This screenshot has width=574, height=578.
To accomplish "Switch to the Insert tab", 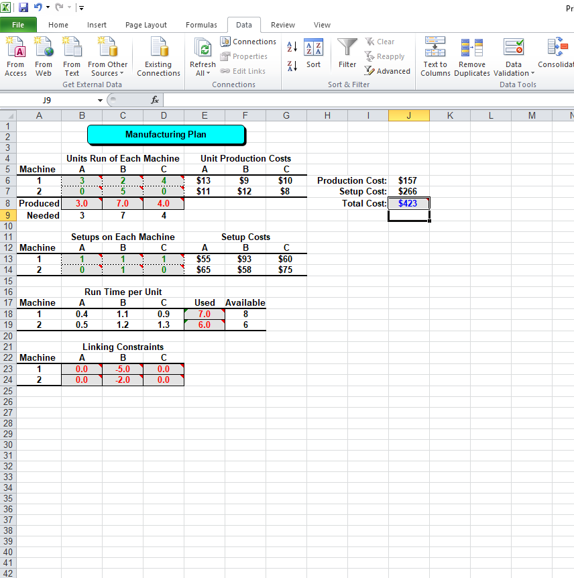I will [97, 25].
